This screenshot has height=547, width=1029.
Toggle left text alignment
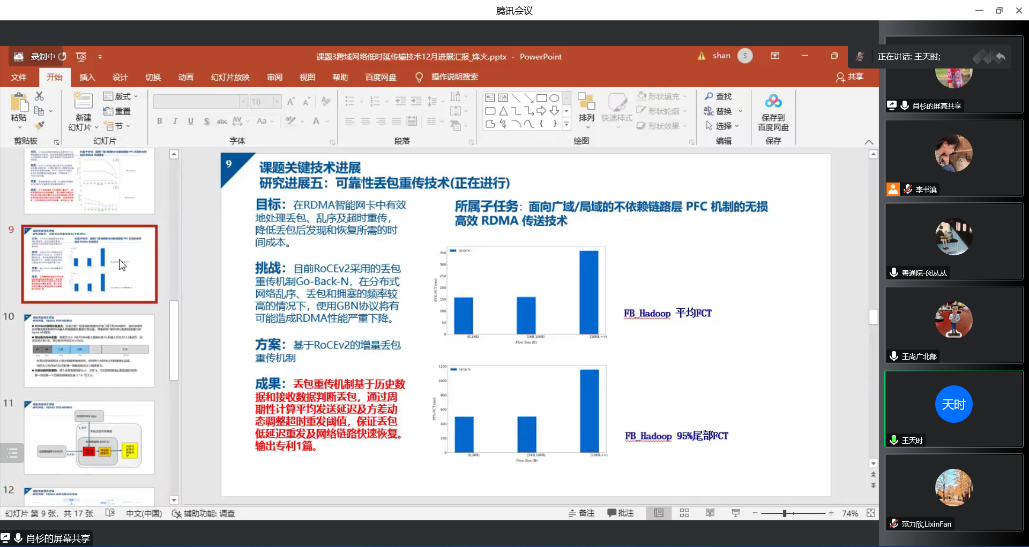350,121
